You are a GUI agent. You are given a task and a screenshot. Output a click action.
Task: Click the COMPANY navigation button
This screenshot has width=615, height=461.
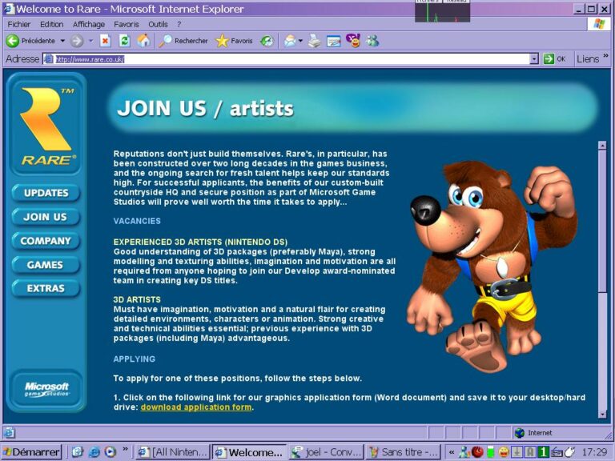(46, 241)
